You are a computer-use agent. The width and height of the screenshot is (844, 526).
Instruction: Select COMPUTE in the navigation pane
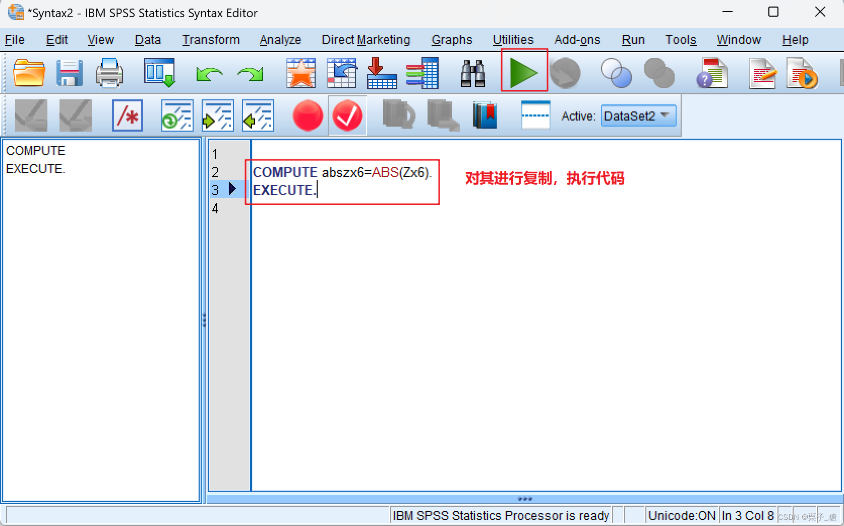point(36,150)
